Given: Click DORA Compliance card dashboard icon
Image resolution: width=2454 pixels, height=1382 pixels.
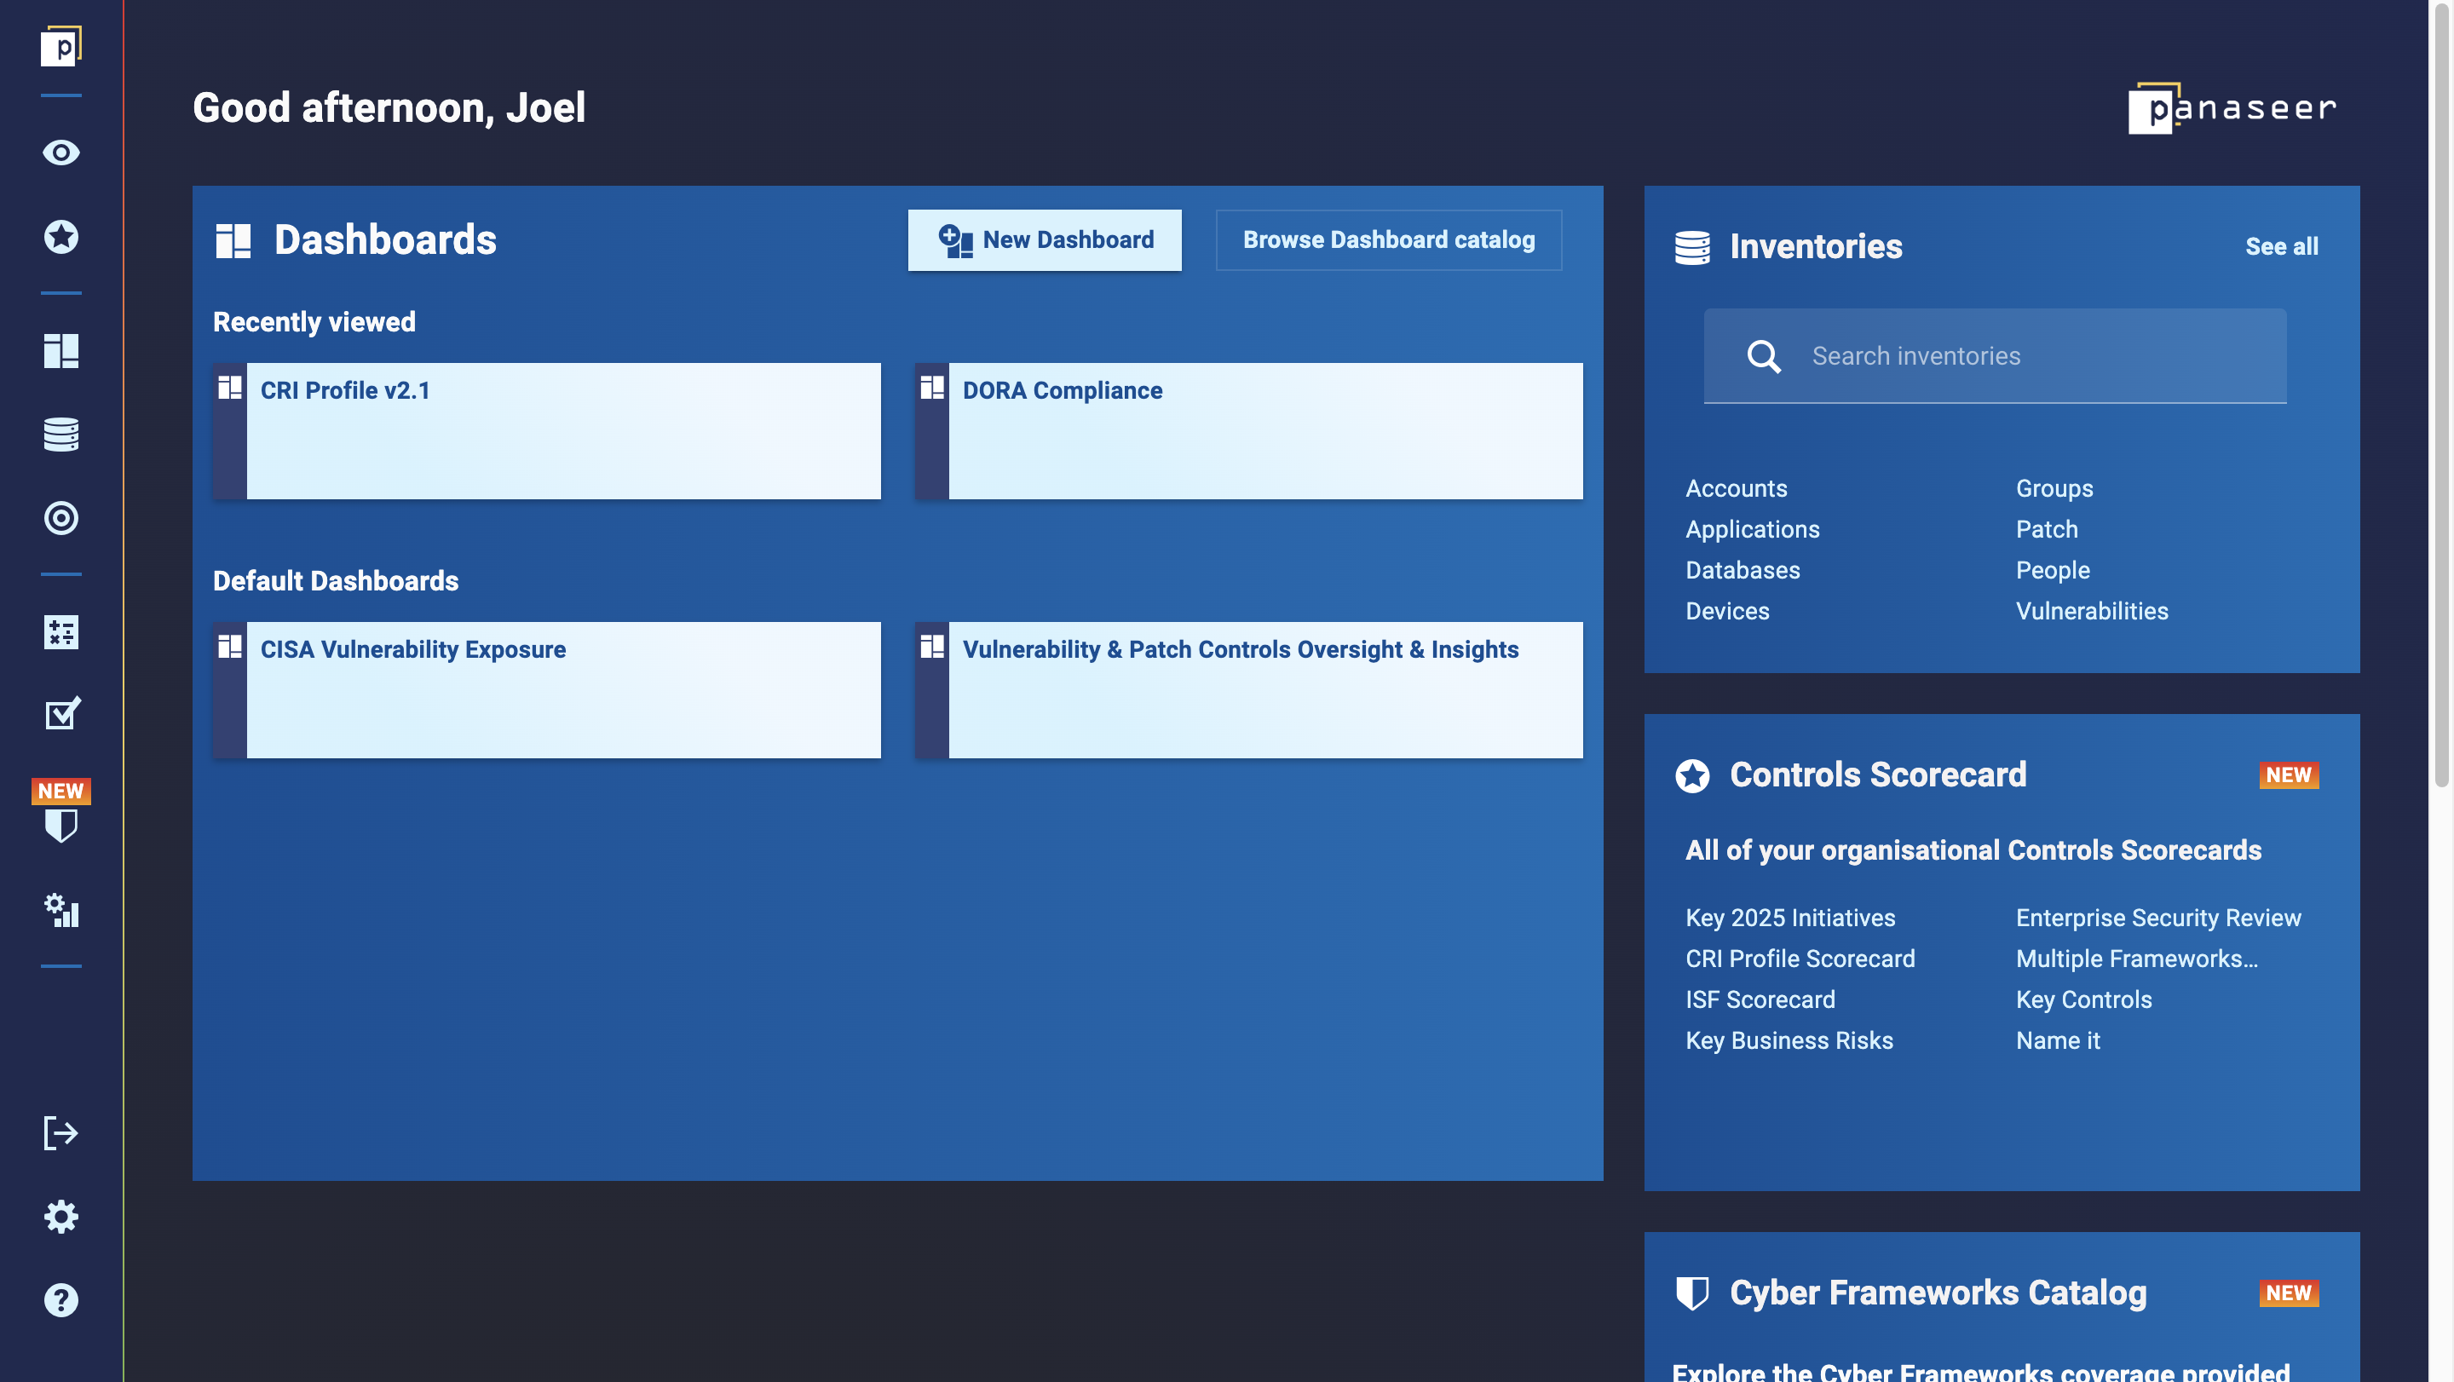Looking at the screenshot, I should tap(931, 388).
